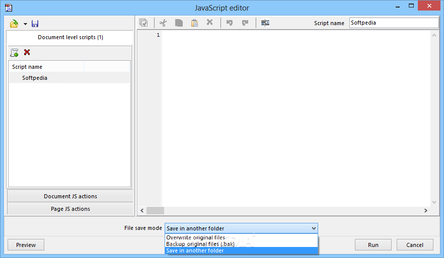The width and height of the screenshot is (444, 258).
Task: Click the select all icon in editor toolbar
Action: (143, 23)
